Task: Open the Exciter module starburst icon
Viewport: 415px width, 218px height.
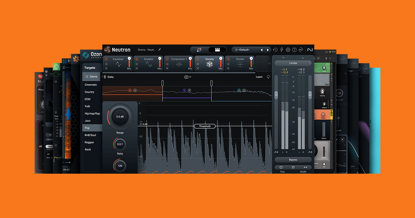Action: click(240, 65)
